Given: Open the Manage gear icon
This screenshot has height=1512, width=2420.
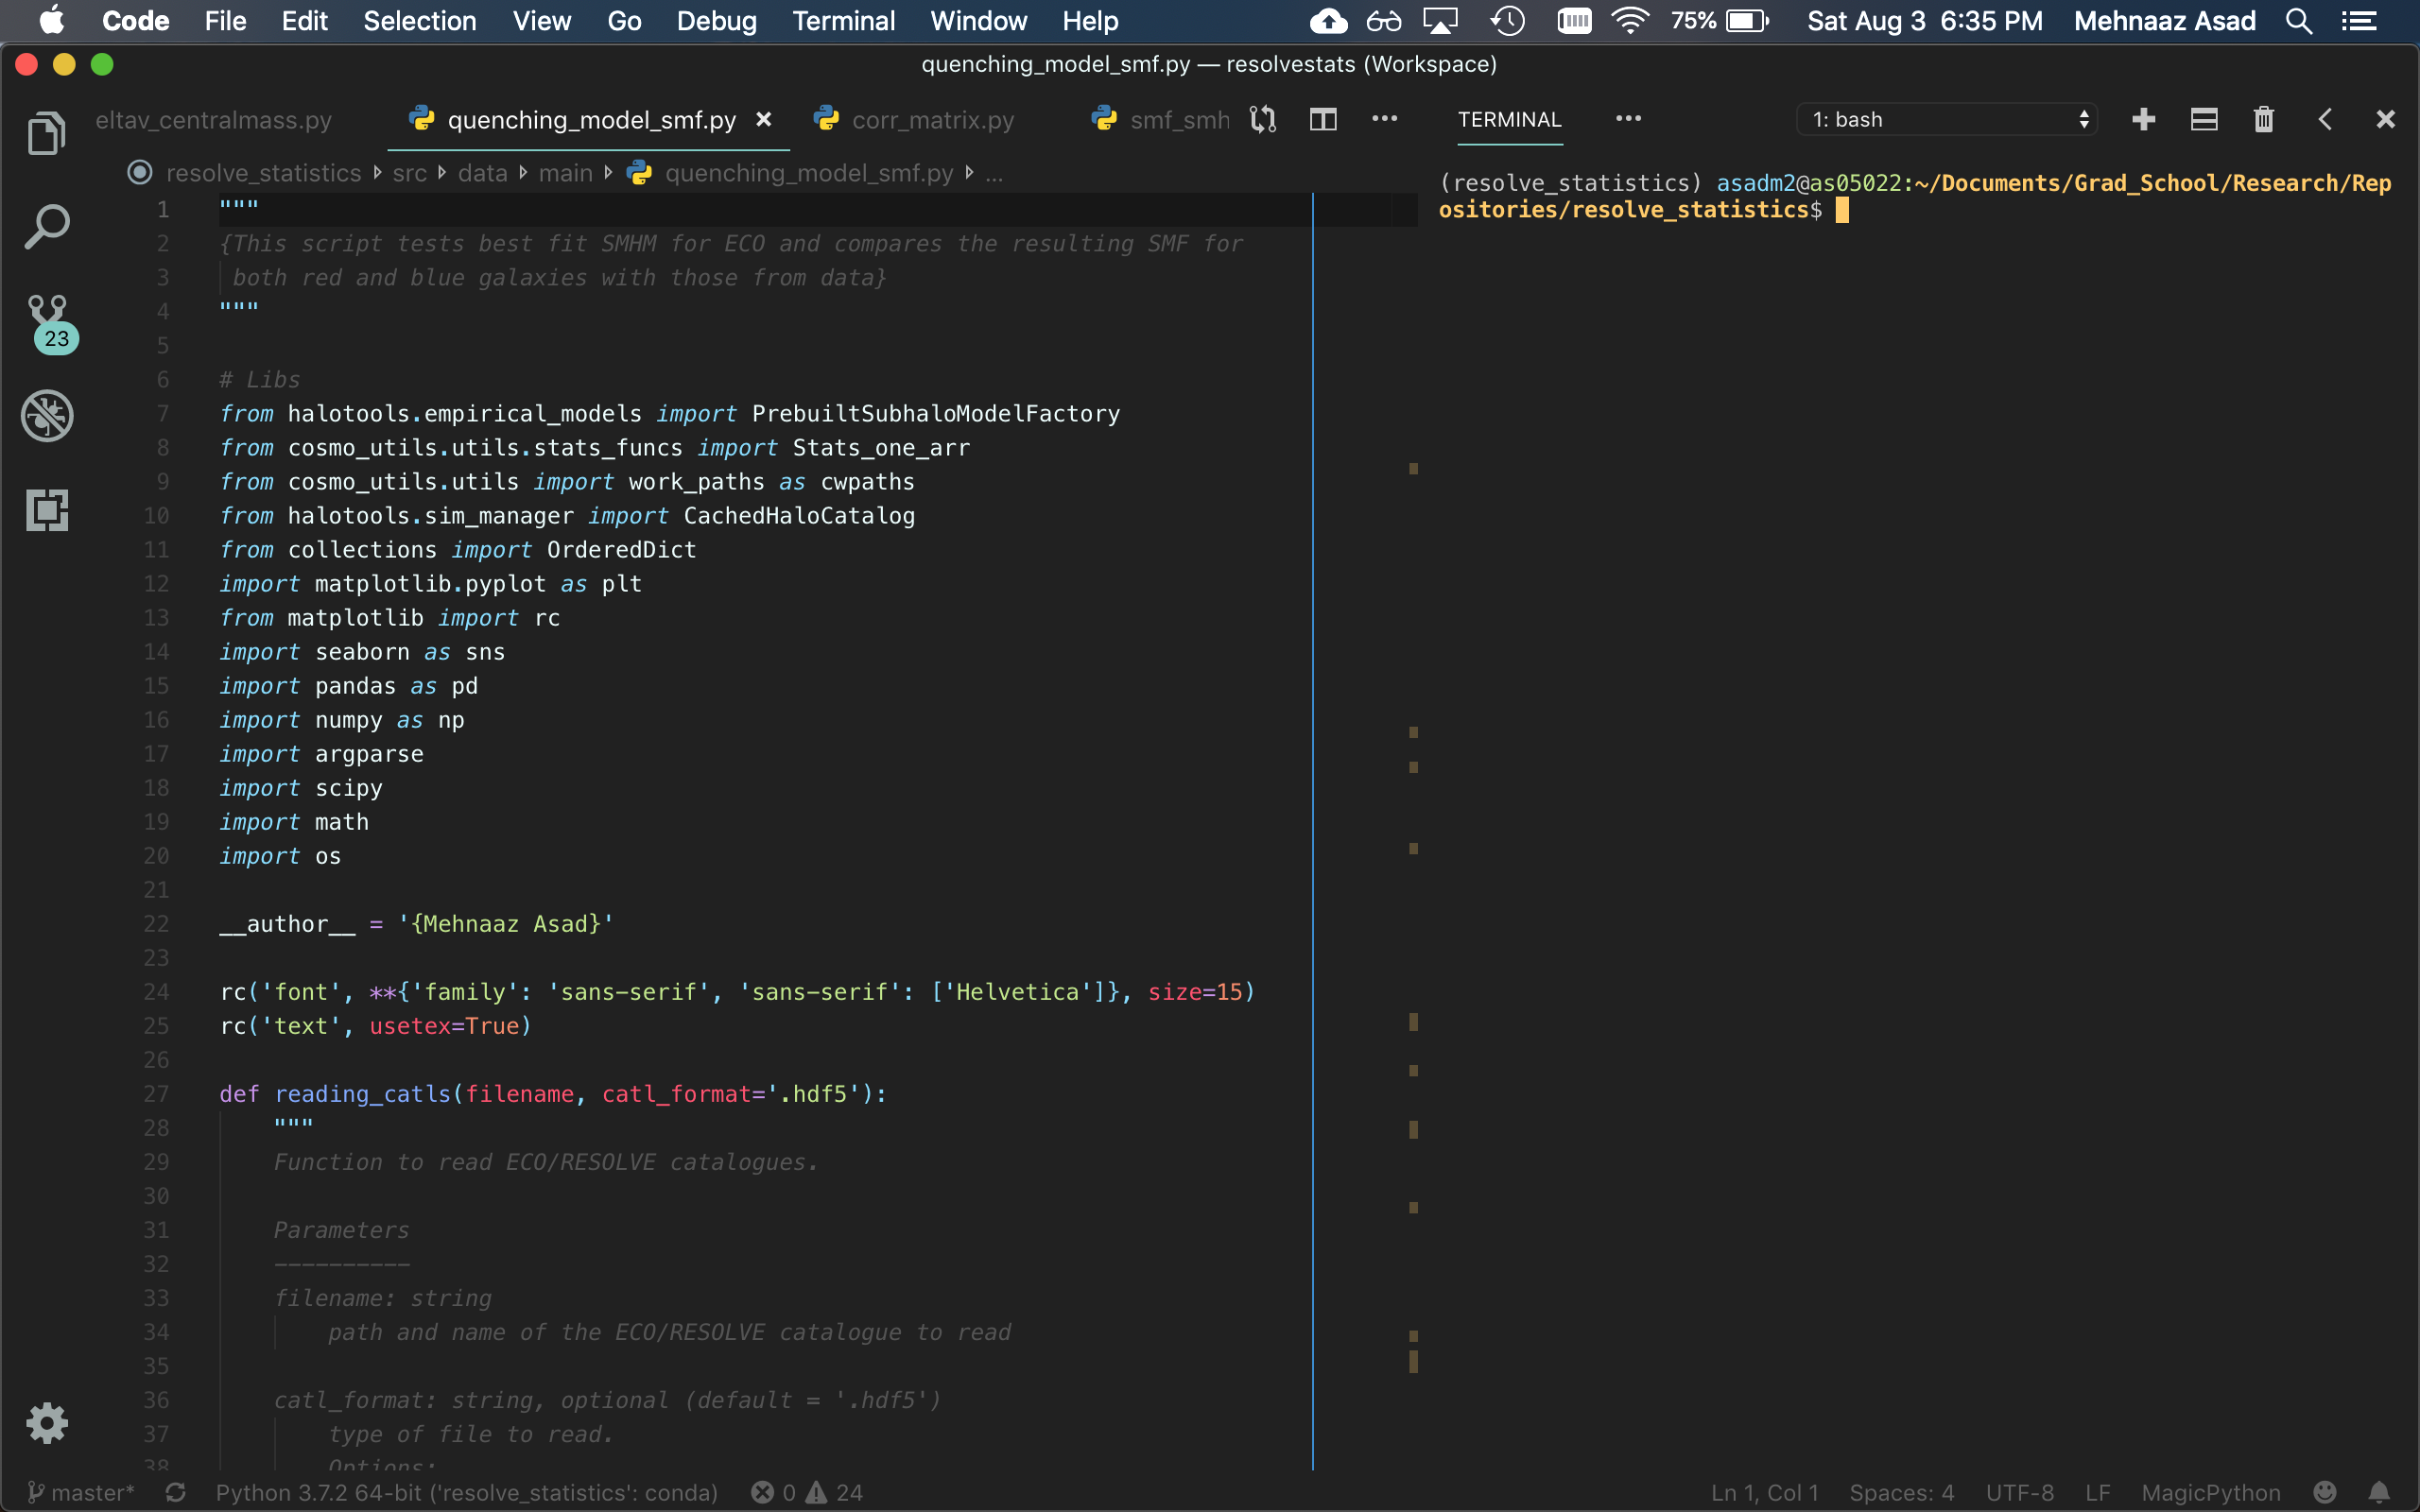Looking at the screenshot, I should [46, 1422].
